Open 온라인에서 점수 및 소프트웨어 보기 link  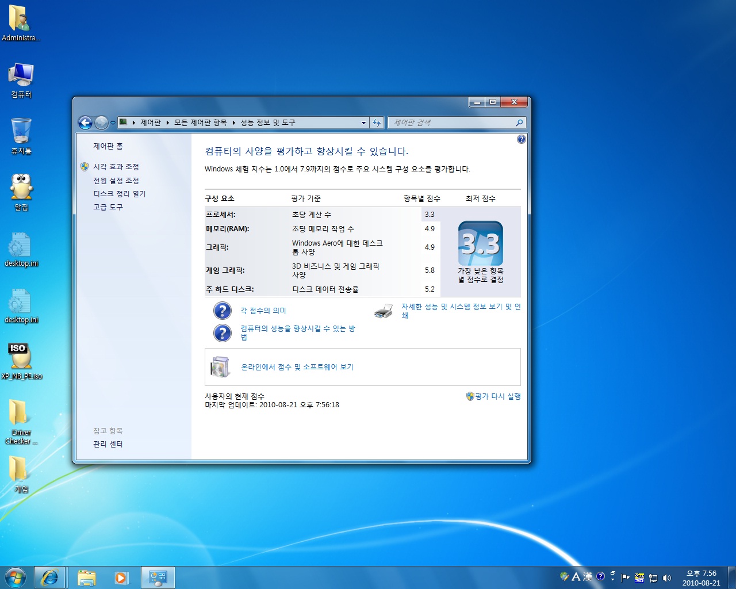click(x=297, y=367)
